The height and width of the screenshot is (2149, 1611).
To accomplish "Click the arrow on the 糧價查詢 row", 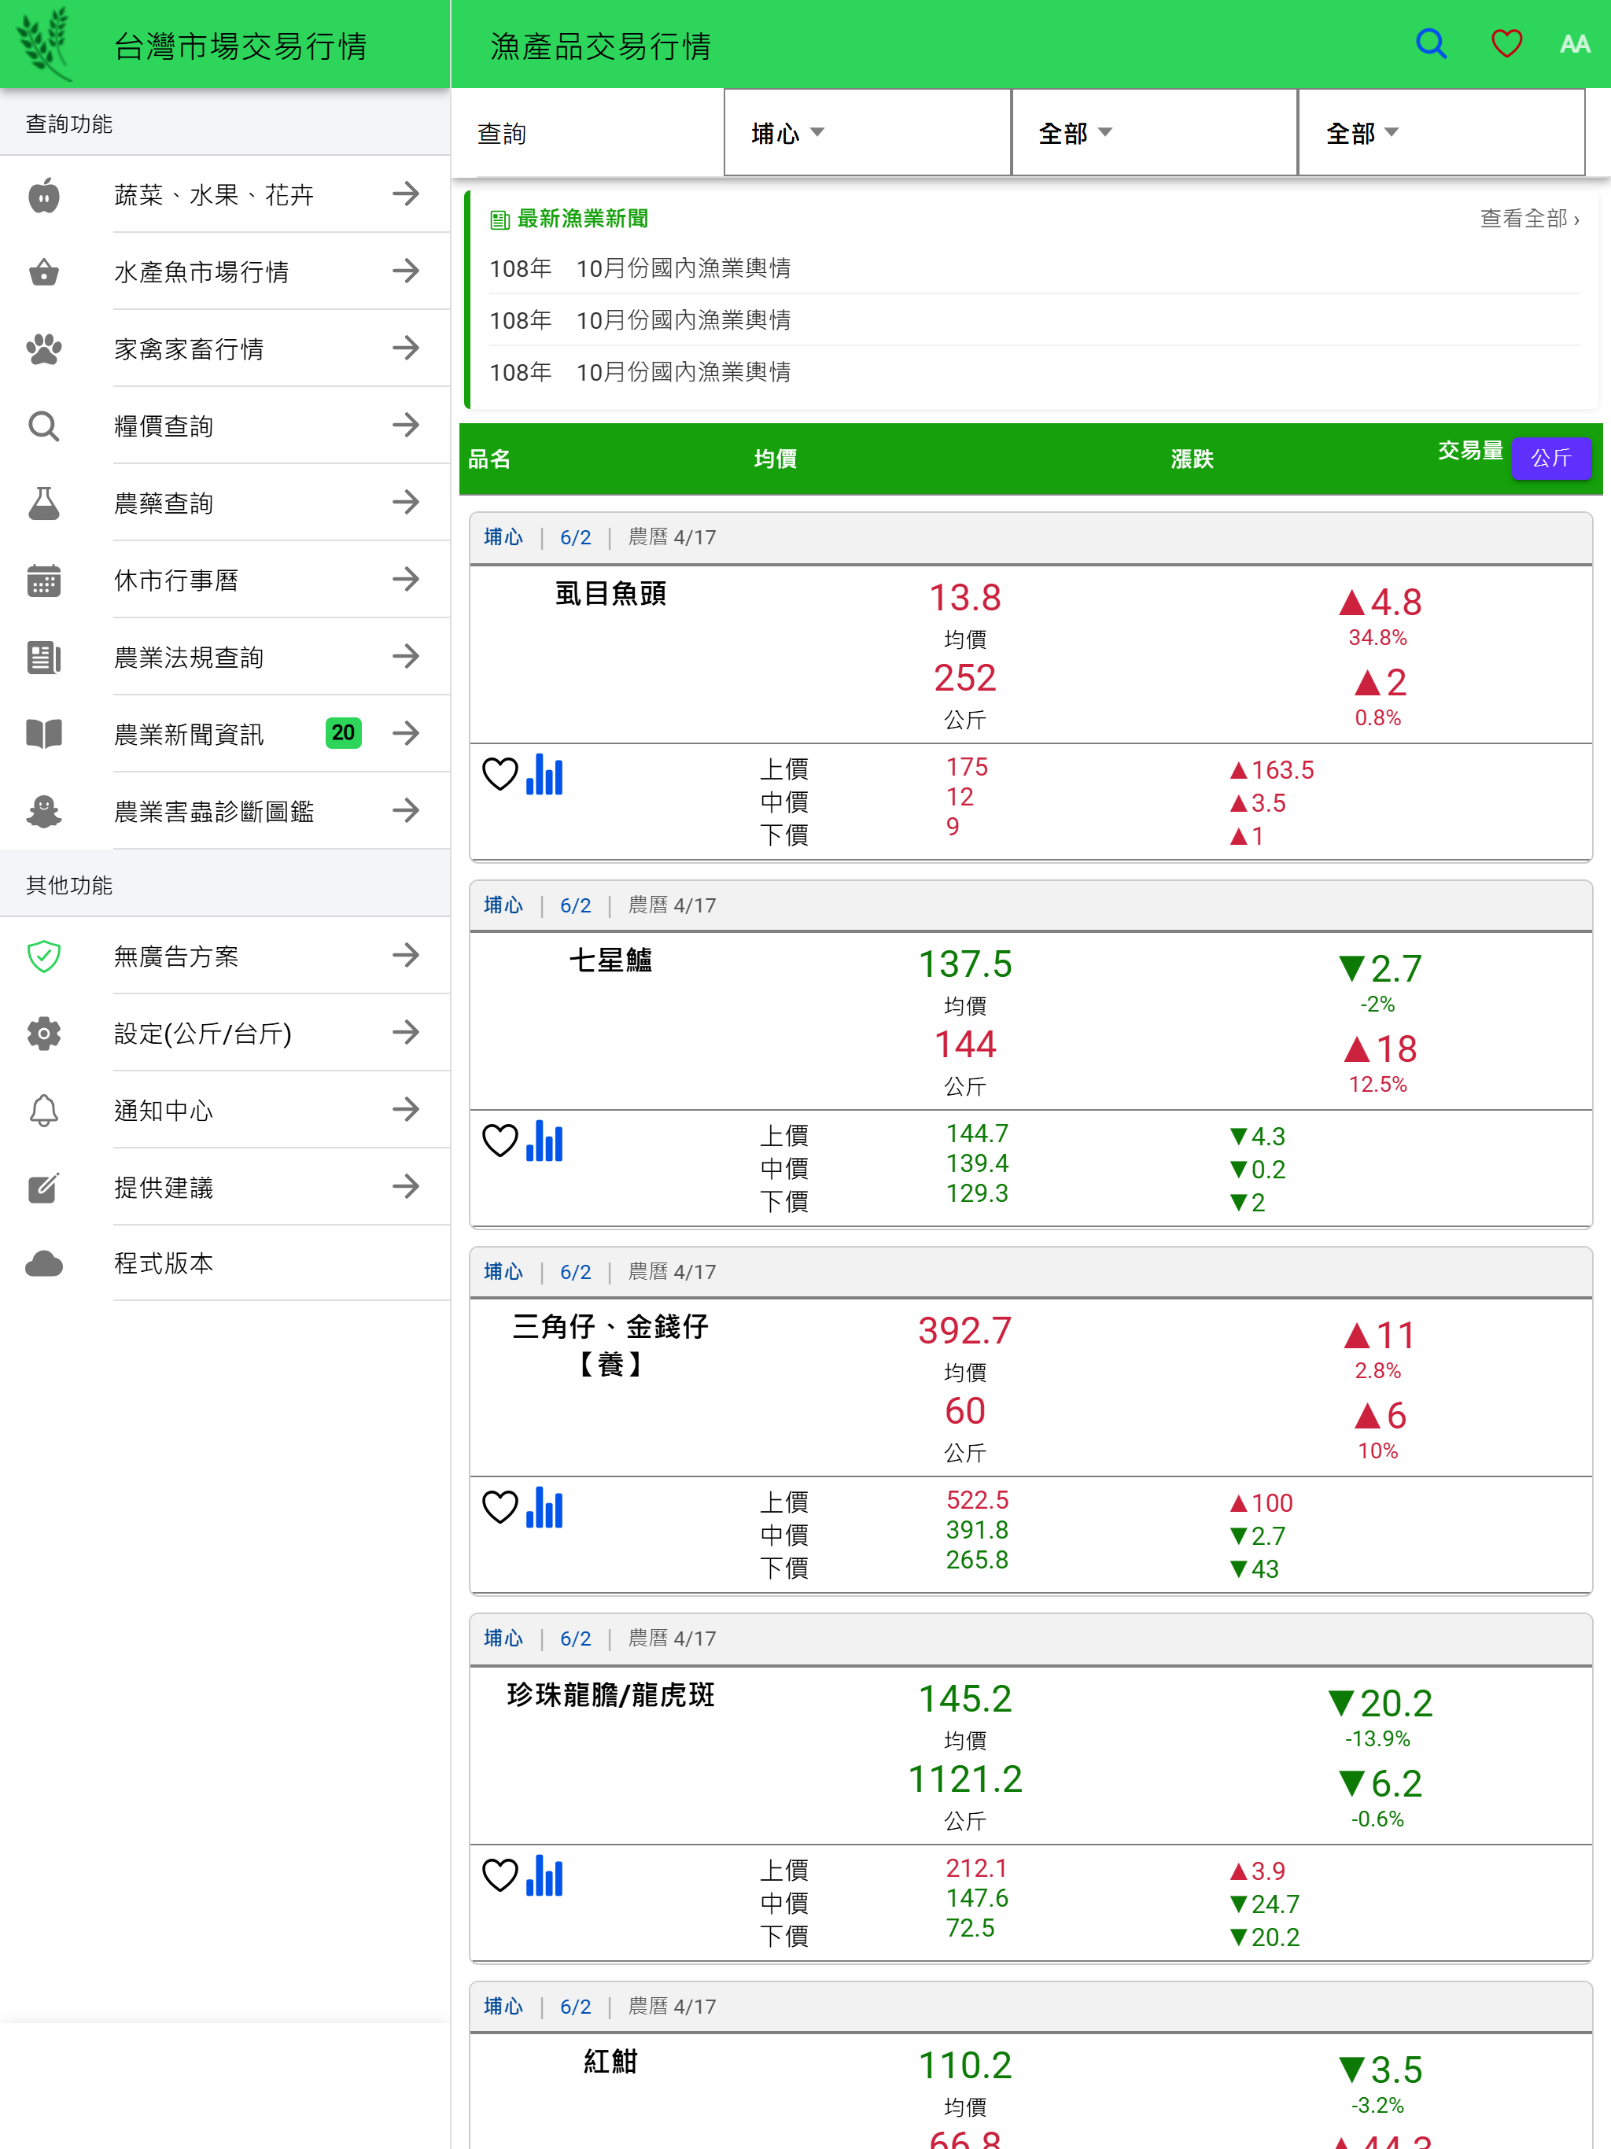I will click(406, 425).
